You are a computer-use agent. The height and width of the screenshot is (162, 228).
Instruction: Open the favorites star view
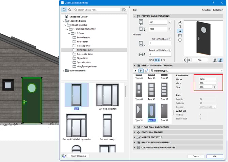coord(69,10)
